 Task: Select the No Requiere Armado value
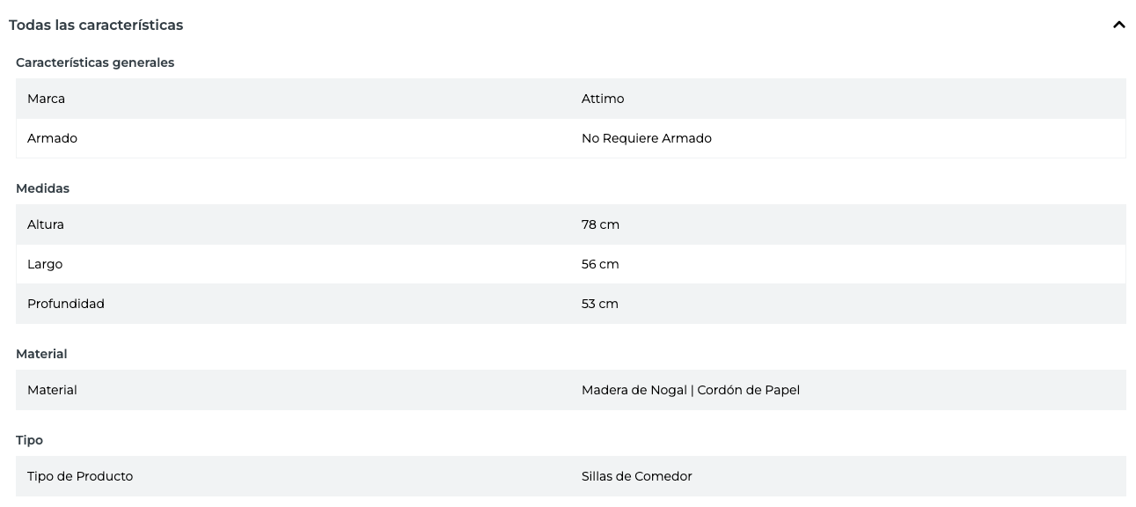[646, 138]
